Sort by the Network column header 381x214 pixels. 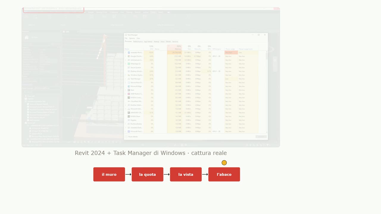[x=197, y=48]
